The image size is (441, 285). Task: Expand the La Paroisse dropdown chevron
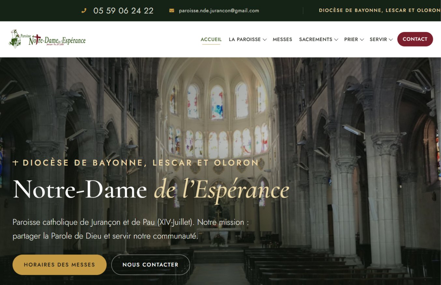(x=265, y=40)
